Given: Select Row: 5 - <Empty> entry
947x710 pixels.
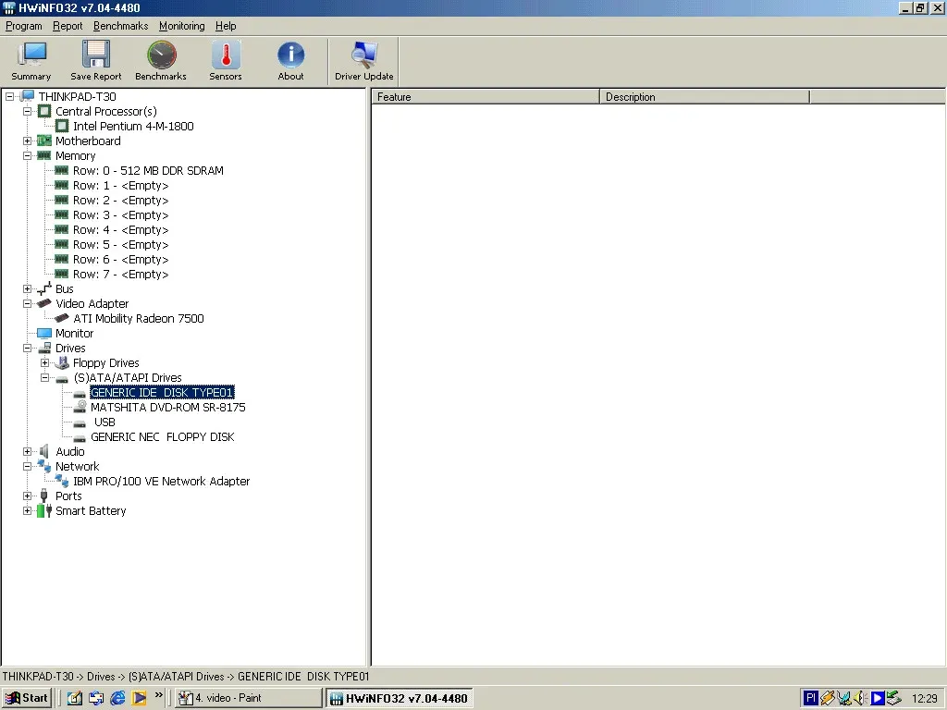Looking at the screenshot, I should [x=121, y=244].
